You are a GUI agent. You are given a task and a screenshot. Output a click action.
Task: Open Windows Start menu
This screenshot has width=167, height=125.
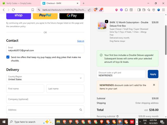[4, 122]
